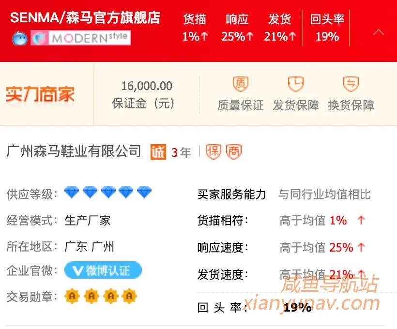Viewport: 397px width, 329px height.
Task: Click the last gold transaction medal
Action: (x=129, y=296)
